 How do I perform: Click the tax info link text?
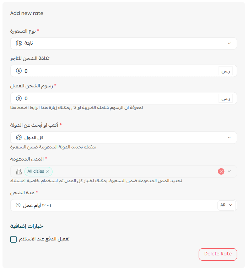click(x=76, y=108)
